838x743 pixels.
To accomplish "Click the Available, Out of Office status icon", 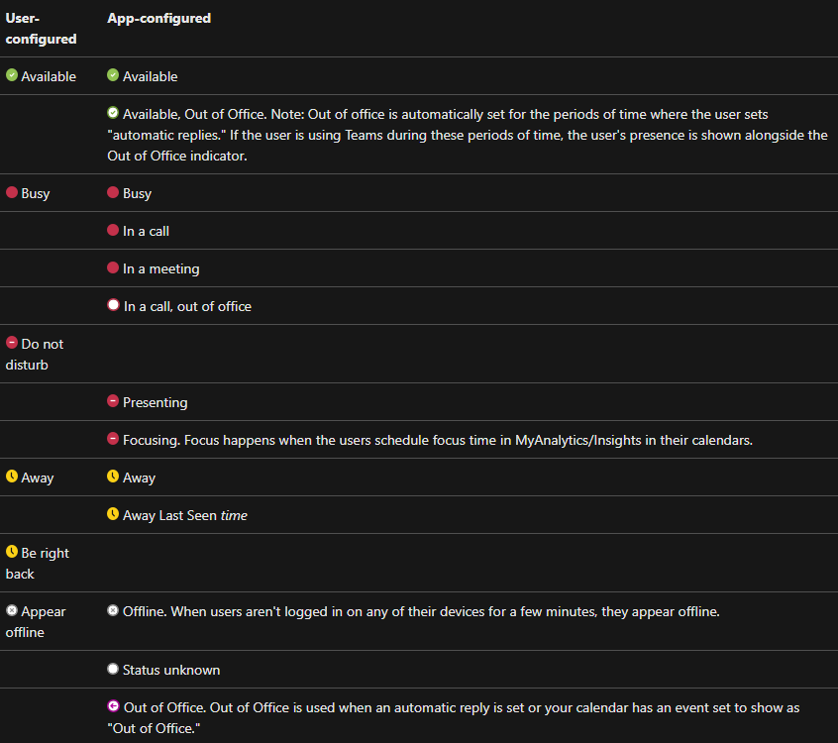I will (113, 113).
